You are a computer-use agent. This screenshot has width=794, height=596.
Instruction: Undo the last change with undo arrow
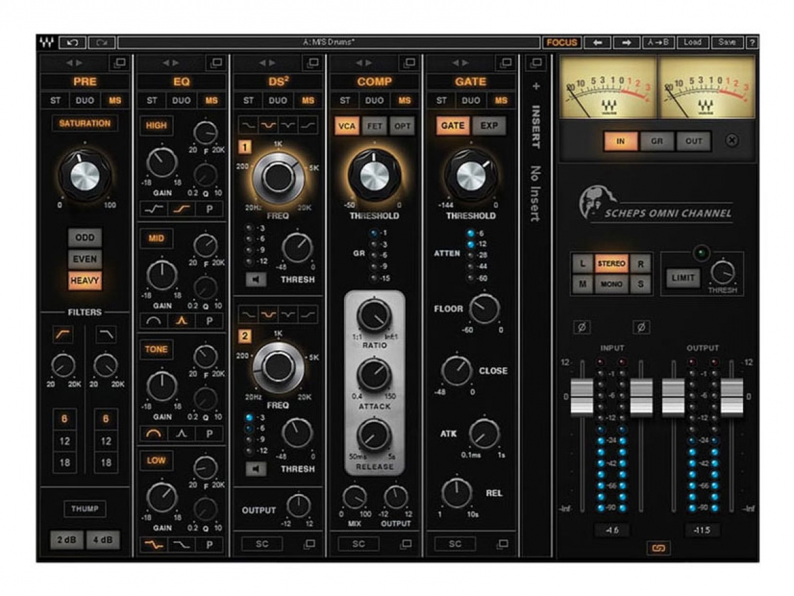[72, 42]
